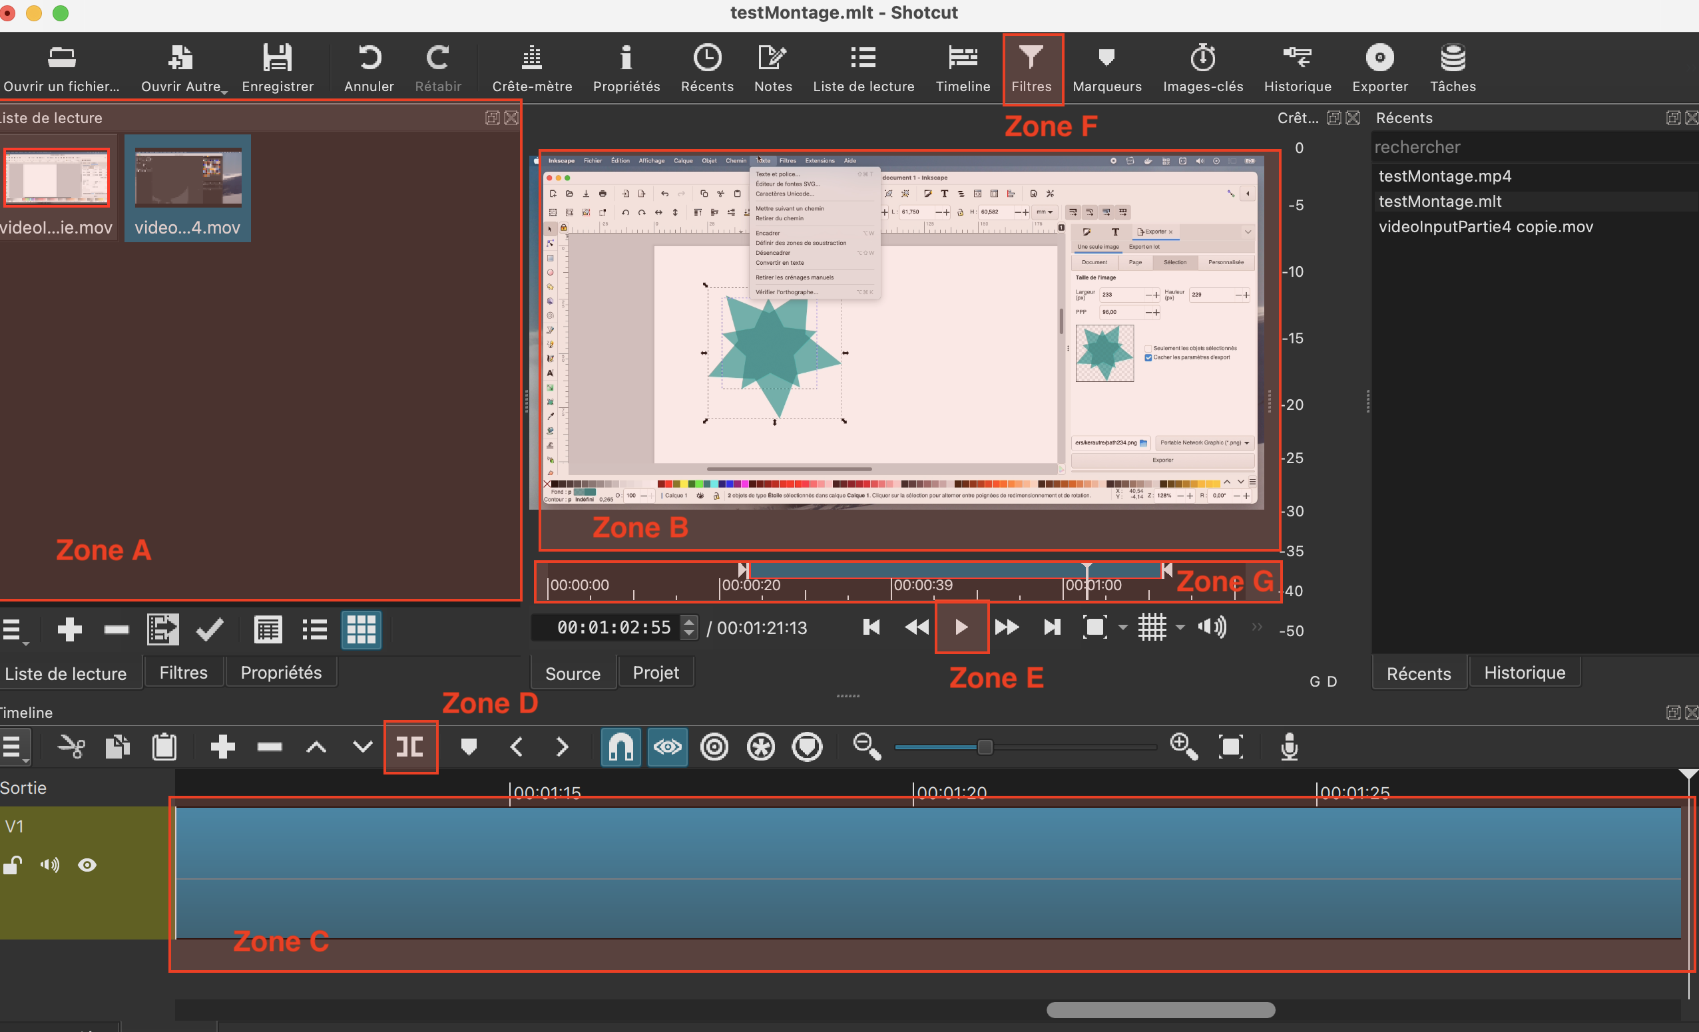1699x1032 pixels.
Task: Overwrite clip onto track with down chevron
Action: tap(363, 747)
